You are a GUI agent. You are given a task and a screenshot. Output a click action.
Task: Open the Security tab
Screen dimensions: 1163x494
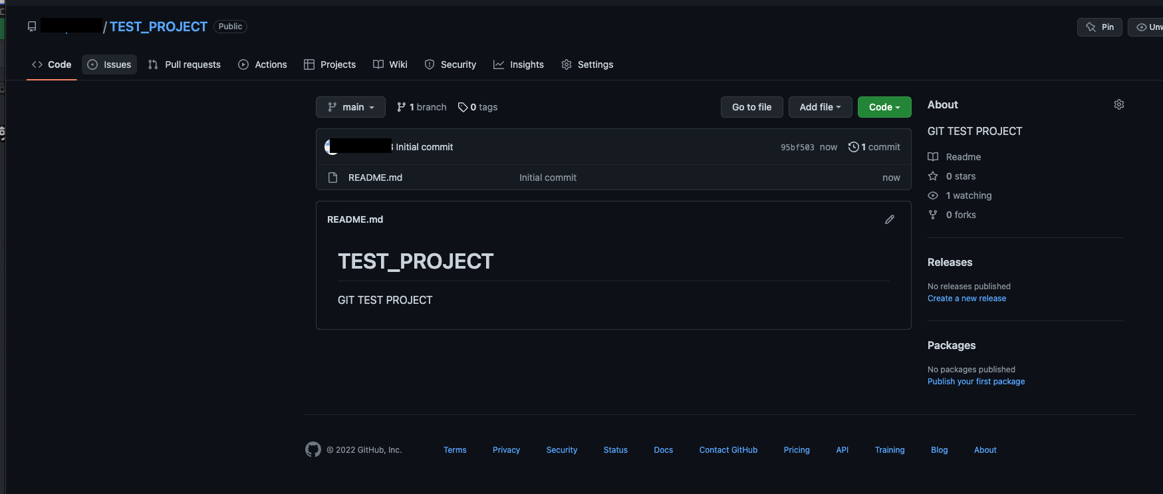450,64
